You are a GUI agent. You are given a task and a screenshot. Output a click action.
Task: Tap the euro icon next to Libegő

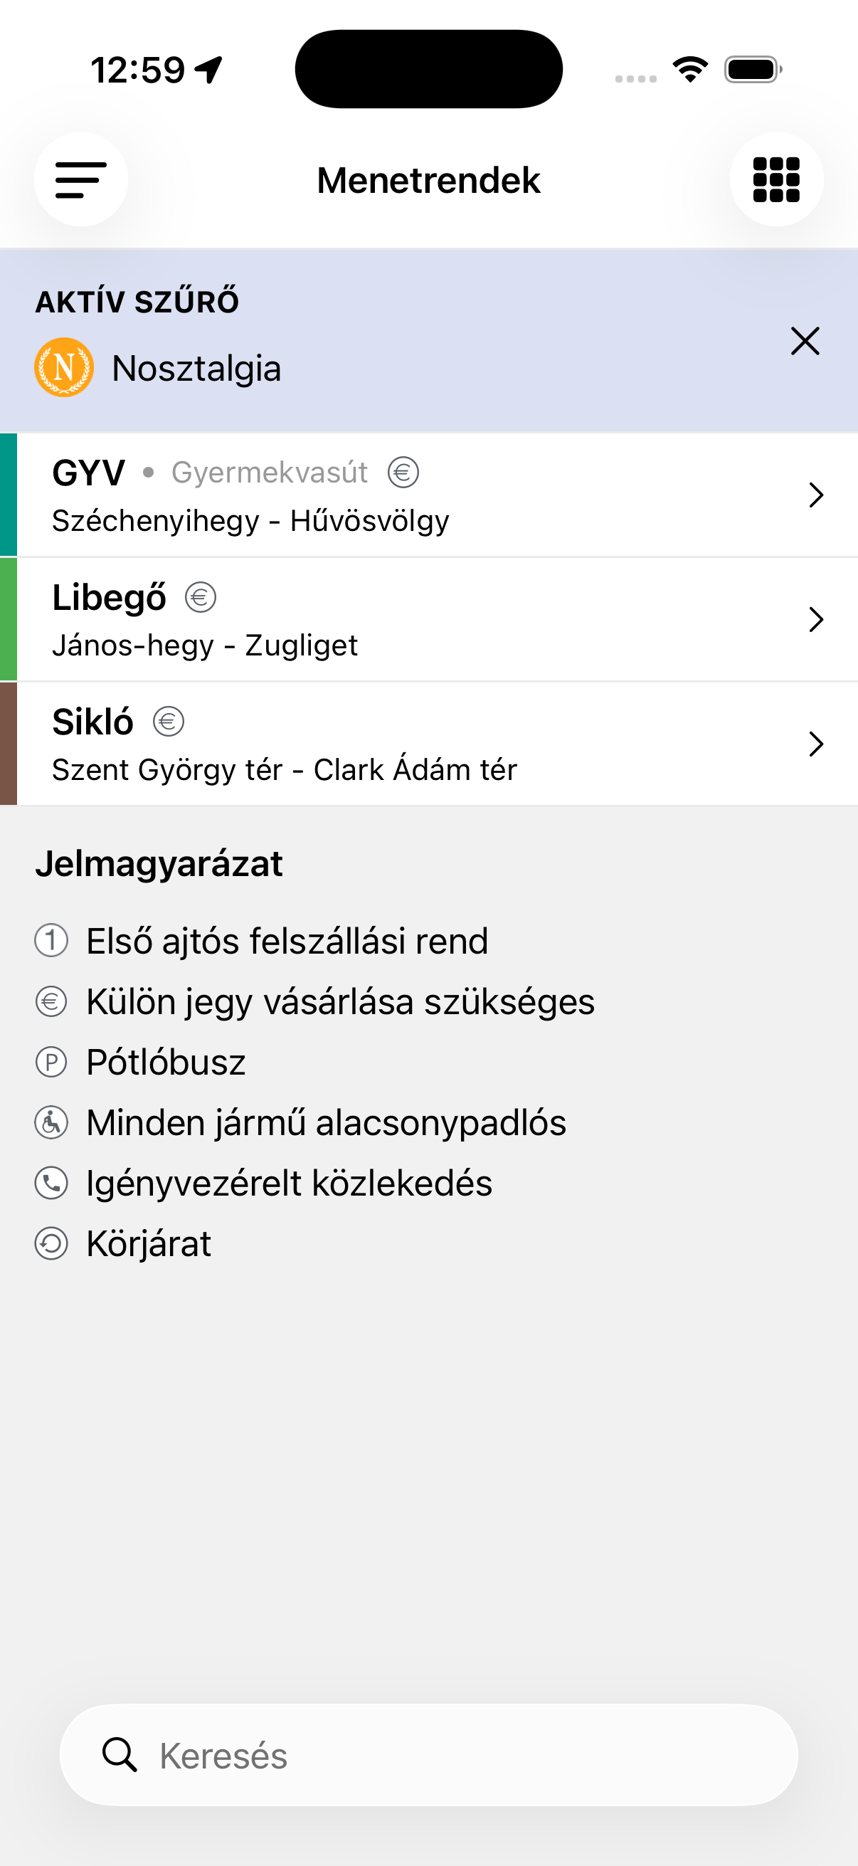201,597
